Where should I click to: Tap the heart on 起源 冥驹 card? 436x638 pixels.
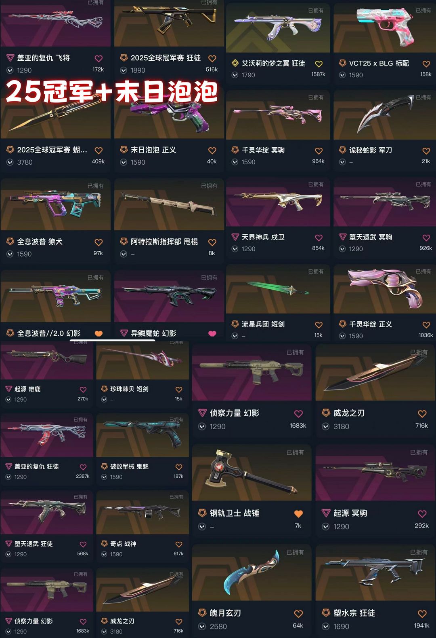(x=422, y=514)
